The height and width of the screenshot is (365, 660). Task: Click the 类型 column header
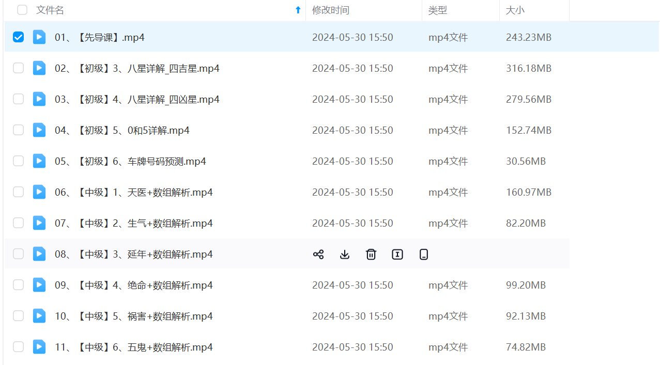coord(438,10)
